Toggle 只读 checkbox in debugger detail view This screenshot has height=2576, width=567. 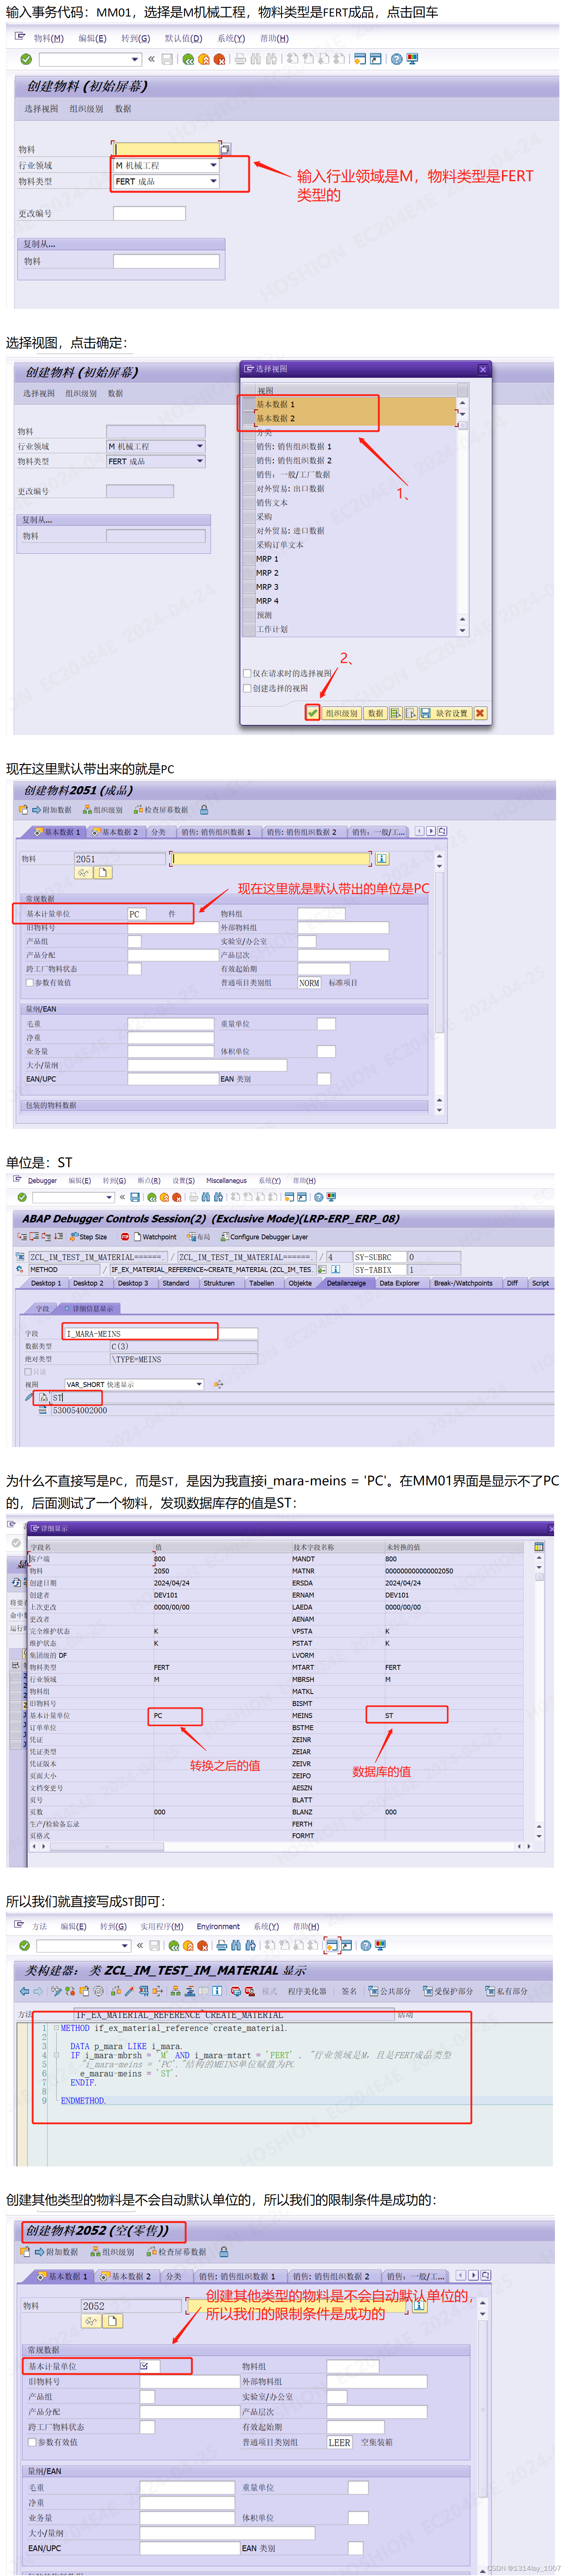28,1372
